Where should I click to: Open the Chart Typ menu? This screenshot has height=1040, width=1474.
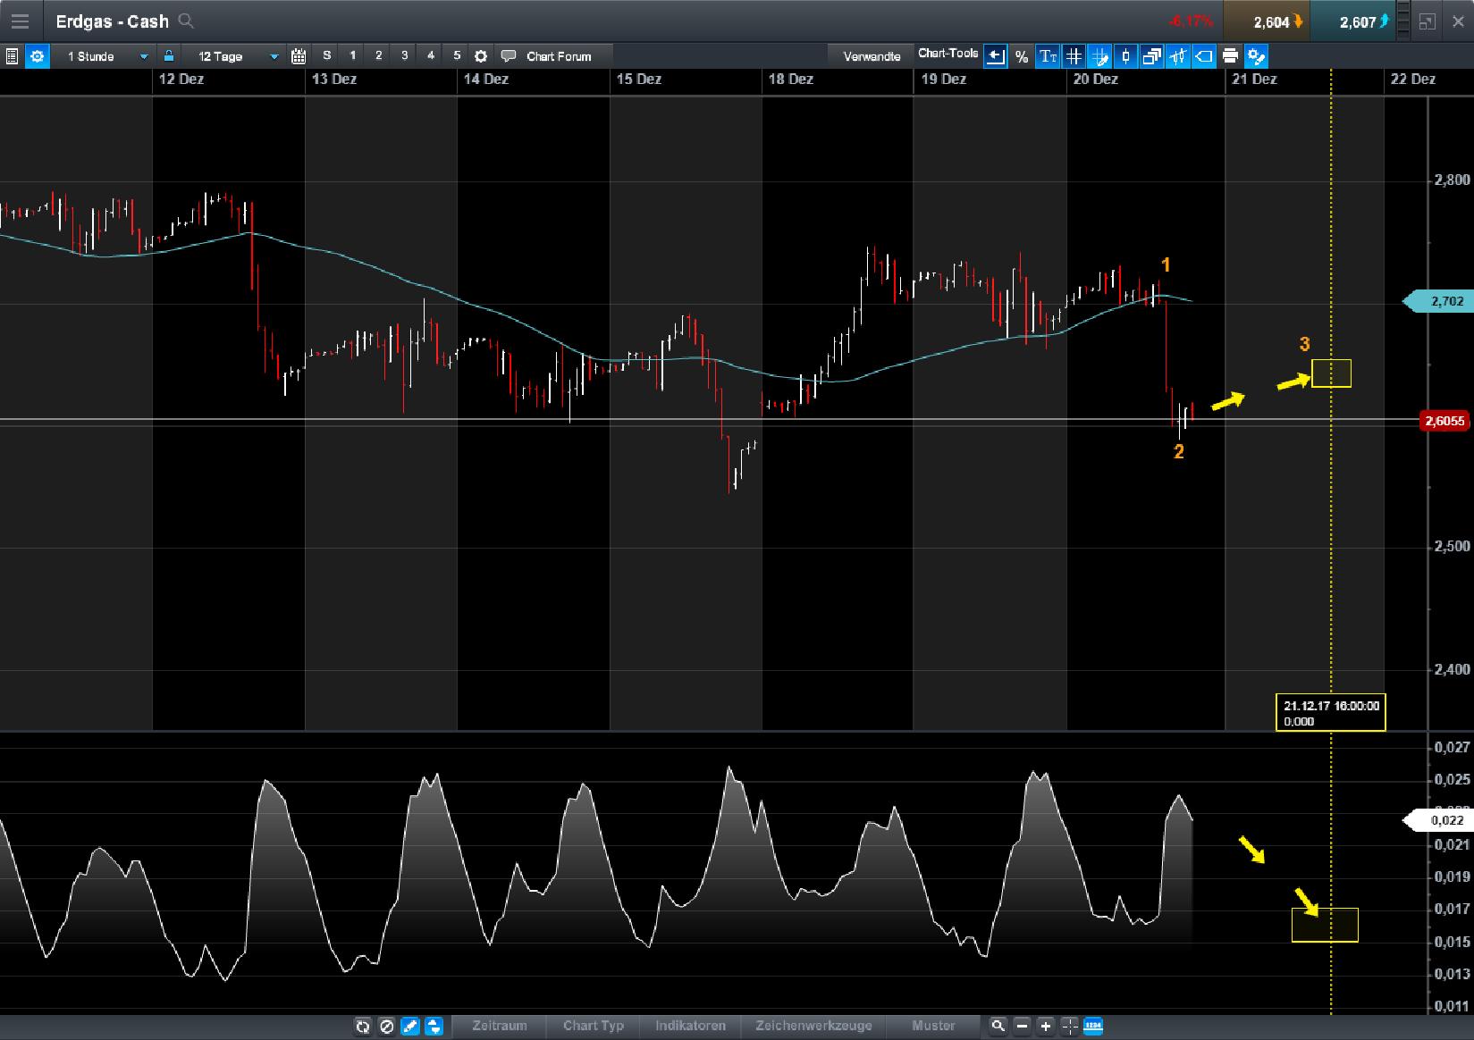593,1026
